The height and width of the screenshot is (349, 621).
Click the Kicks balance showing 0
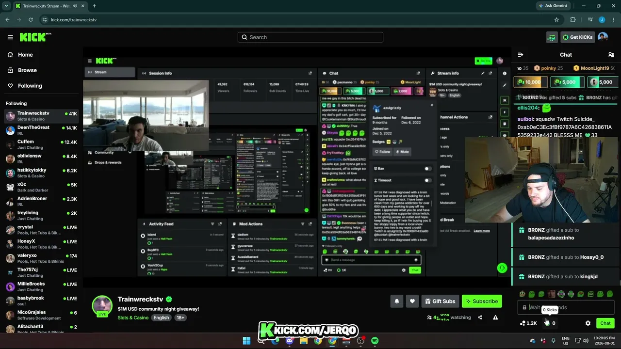[550, 323]
